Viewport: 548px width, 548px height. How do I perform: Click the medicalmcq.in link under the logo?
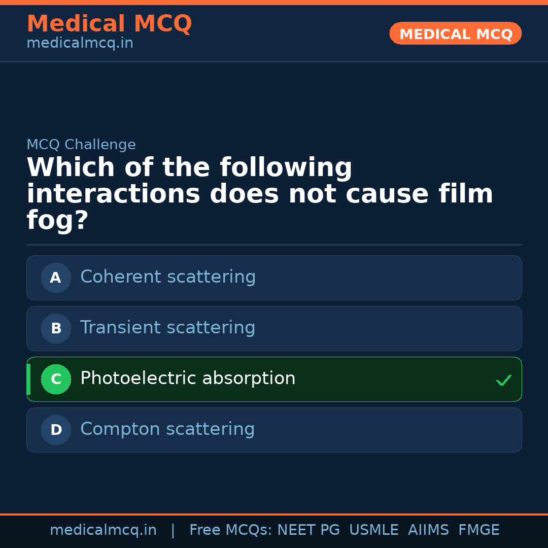coord(80,43)
